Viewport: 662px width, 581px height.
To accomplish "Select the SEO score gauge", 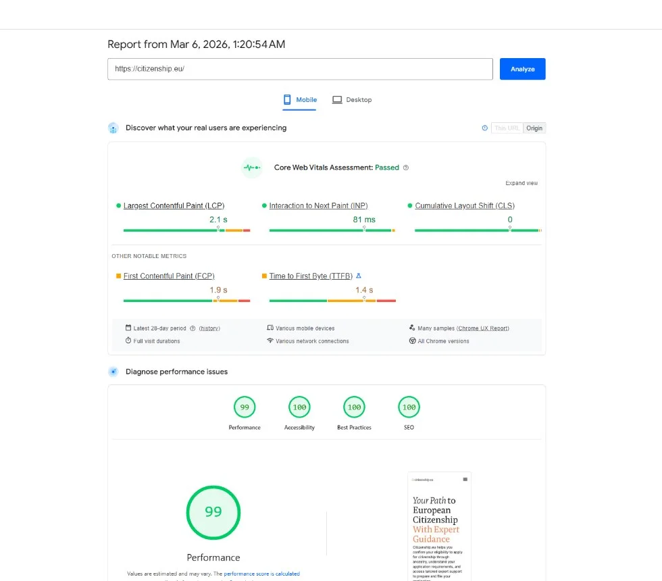I will (409, 407).
